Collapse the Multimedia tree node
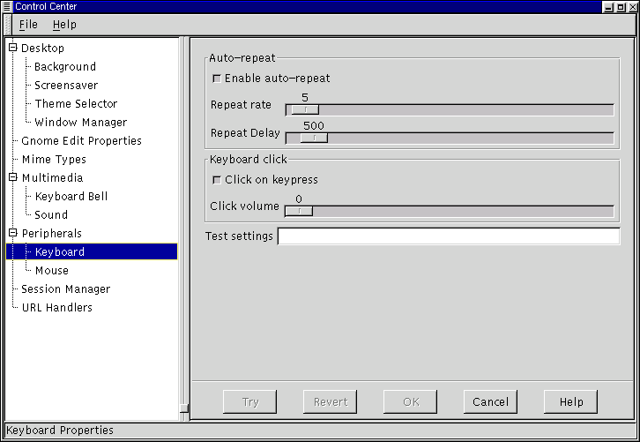 pos(12,177)
